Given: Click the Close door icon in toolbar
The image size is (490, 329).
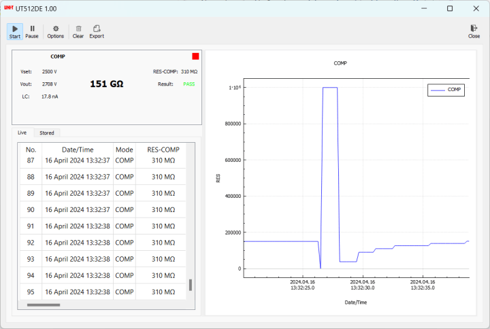Looking at the screenshot, I should [x=474, y=29].
